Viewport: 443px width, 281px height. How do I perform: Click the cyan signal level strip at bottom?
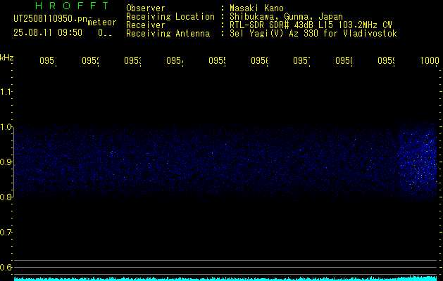225,278
